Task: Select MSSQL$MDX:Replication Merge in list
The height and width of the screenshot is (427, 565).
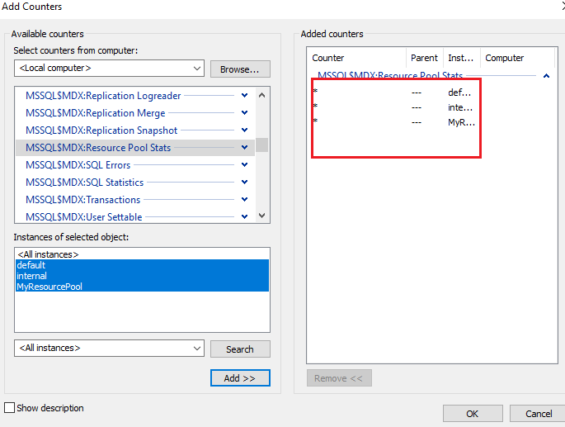Action: [x=95, y=113]
